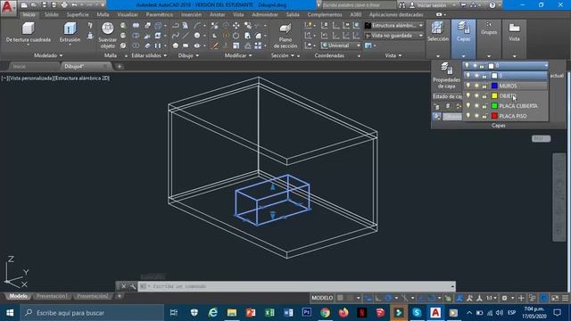Open Google Chrome from taskbar
Image resolution: width=571 pixels, height=321 pixels.
pyautogui.click(x=325, y=313)
